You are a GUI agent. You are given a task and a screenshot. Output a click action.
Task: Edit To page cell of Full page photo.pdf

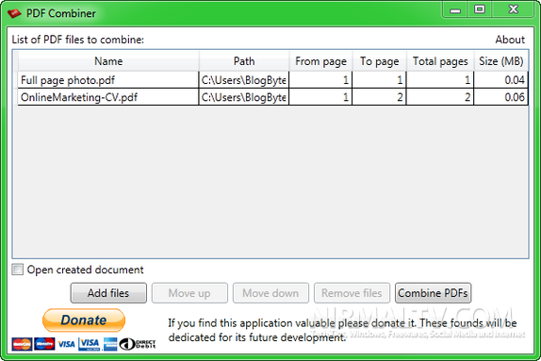[379, 80]
